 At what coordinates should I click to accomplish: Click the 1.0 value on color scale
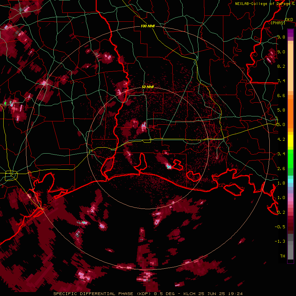[x=281, y=198]
